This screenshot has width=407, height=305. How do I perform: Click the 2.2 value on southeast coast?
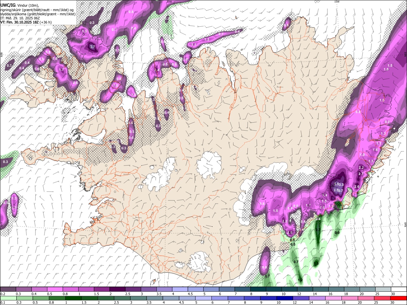coord(285,221)
